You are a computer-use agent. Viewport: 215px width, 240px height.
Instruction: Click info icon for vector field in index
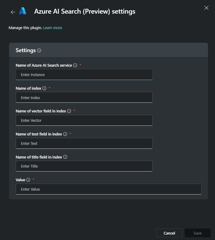coord(69,111)
